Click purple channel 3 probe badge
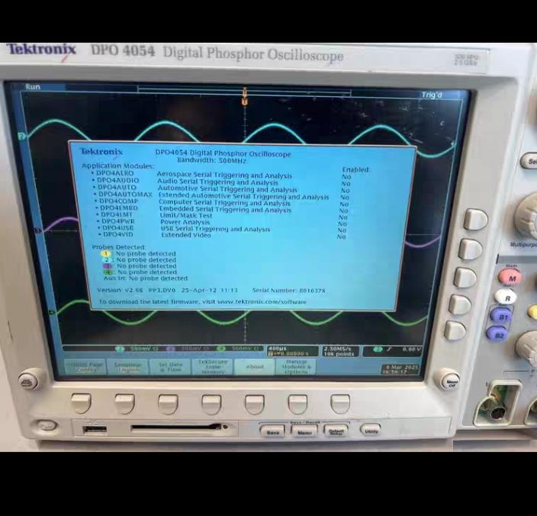The image size is (537, 516). coord(108,266)
